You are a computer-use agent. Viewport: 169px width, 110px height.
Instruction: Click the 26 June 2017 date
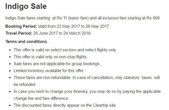[46, 33]
